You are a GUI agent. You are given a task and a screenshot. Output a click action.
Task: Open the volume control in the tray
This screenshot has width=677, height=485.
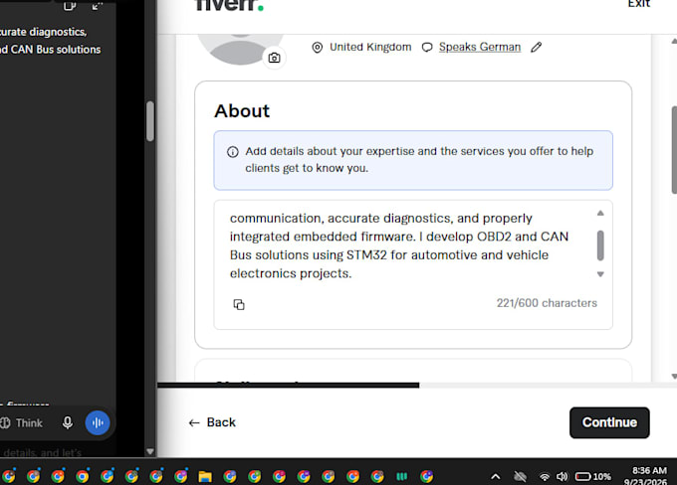tap(562, 476)
